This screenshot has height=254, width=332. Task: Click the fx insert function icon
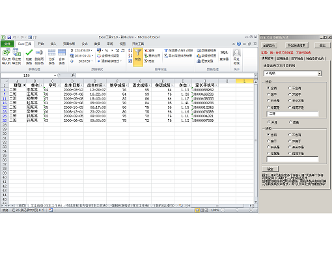[x=73, y=76]
